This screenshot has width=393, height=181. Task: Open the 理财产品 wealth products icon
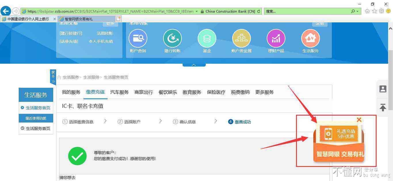tap(276, 38)
